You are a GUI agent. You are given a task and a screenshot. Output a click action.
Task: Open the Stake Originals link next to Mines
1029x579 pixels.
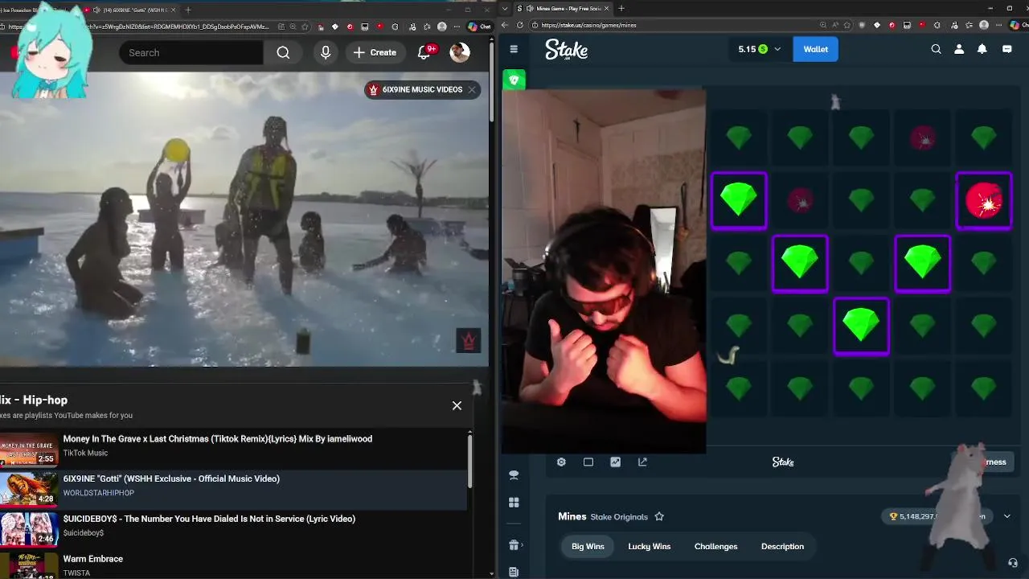click(619, 516)
